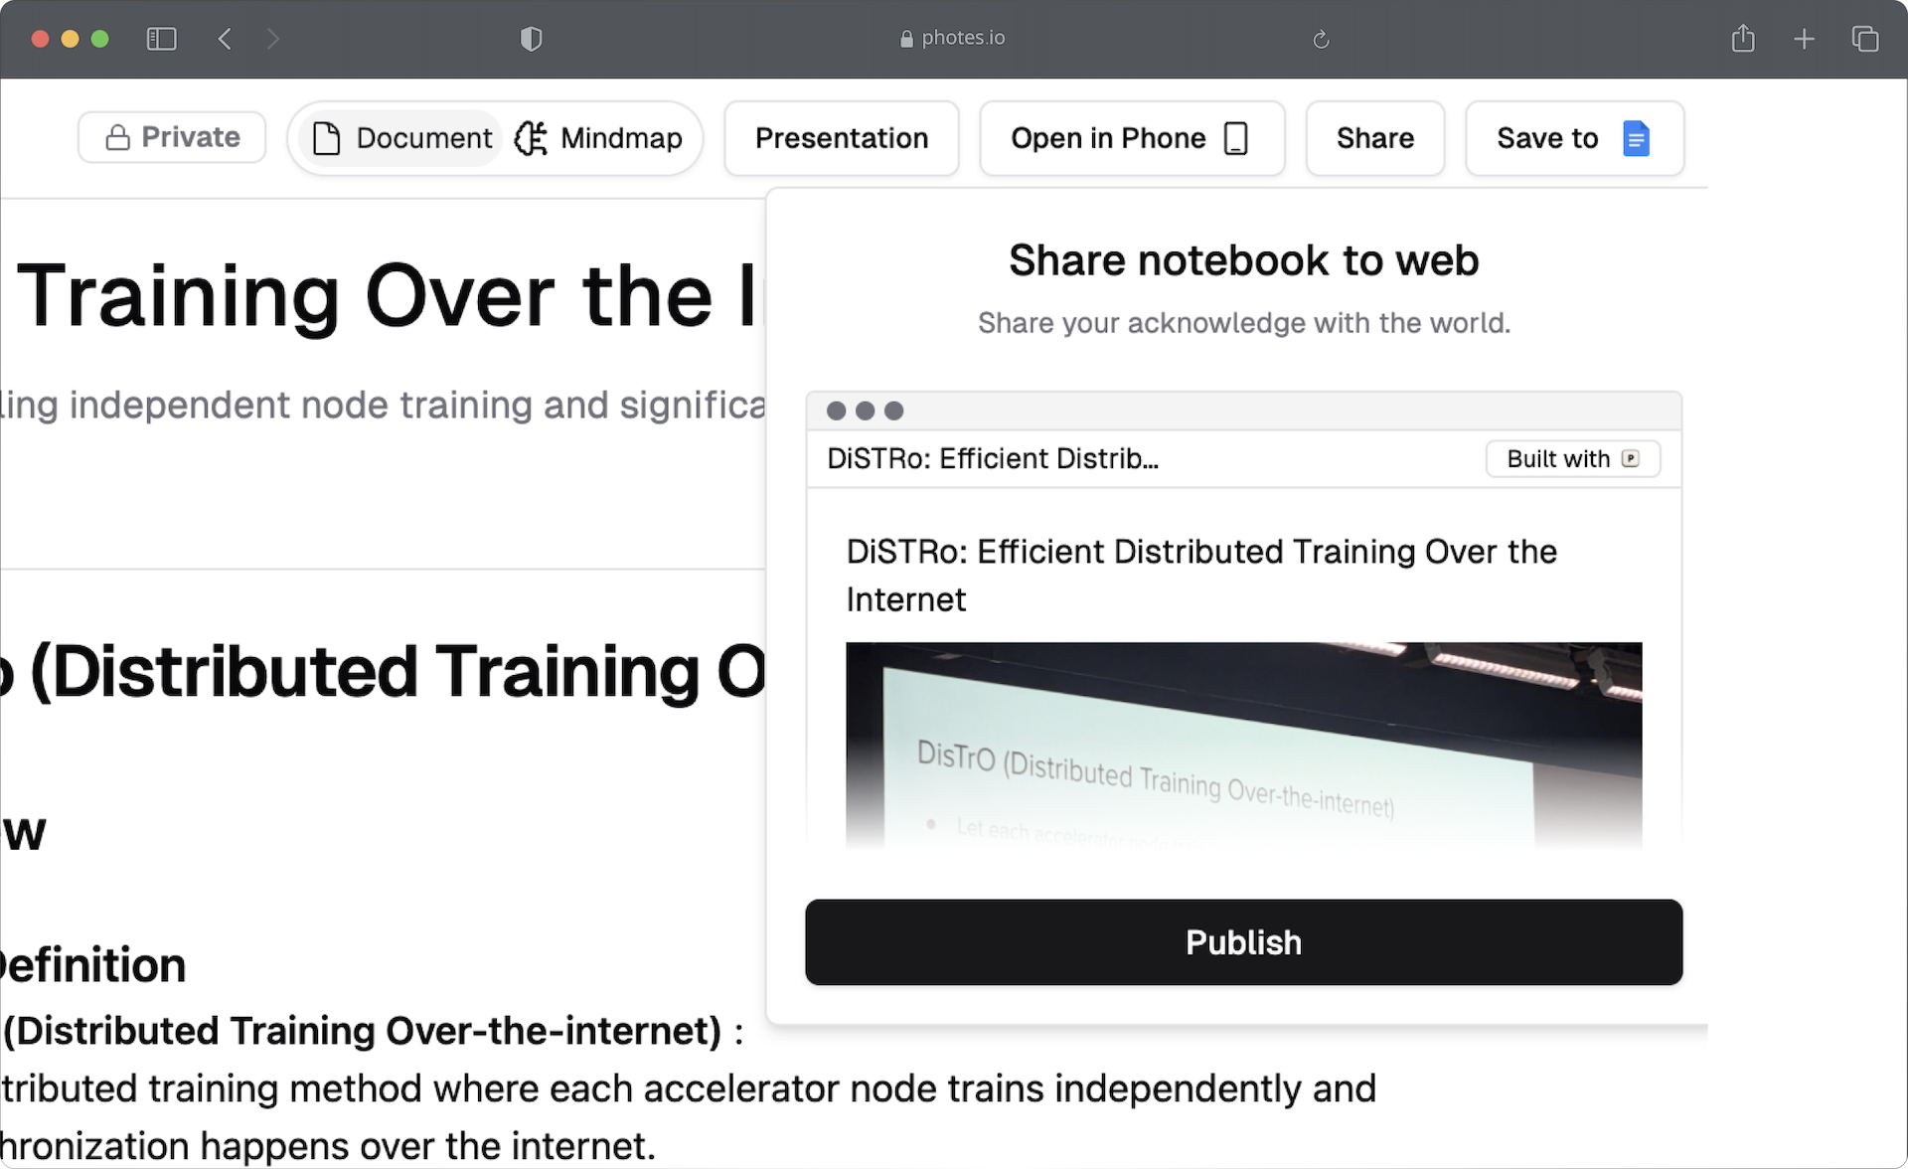Expand the notebook preview panel
This screenshot has height=1169, width=1908.
point(896,411)
